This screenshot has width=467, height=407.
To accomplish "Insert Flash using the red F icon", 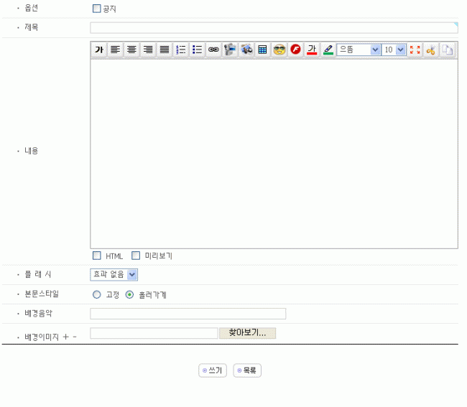I will coord(295,50).
